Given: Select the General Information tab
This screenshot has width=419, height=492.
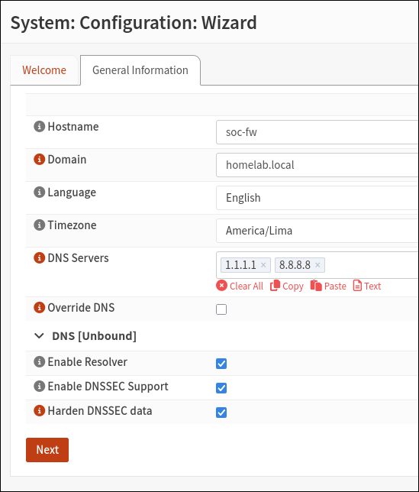Looking at the screenshot, I should [140, 70].
